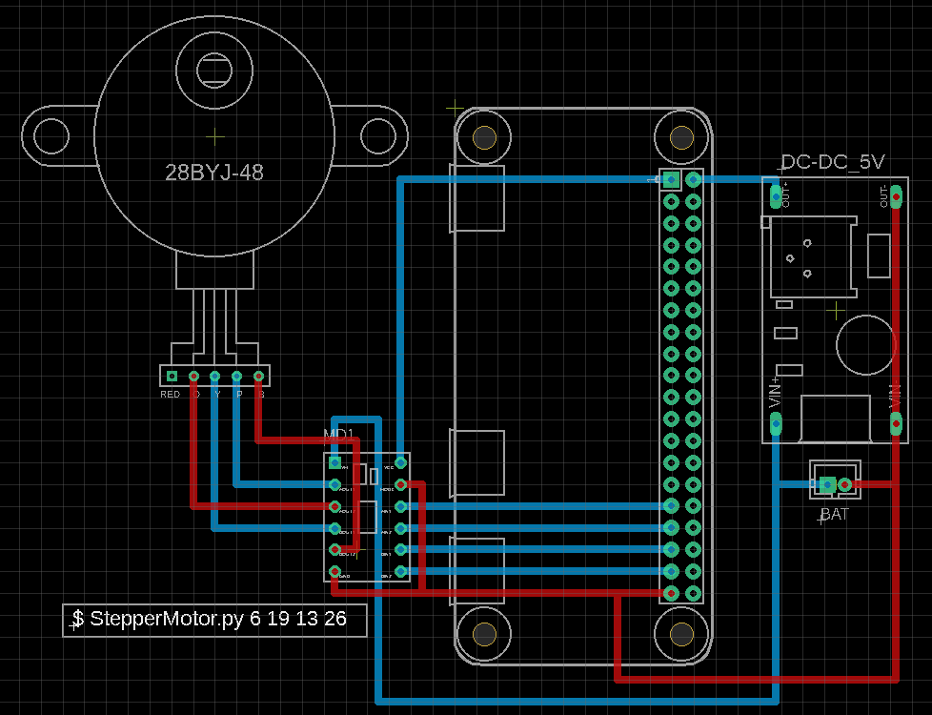Viewport: 932px width, 715px height.
Task: Select the bottom-right Pi board mounting hole
Action: pyautogui.click(x=681, y=634)
